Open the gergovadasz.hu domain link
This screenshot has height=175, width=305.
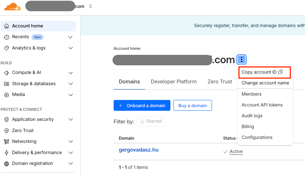[139, 150]
